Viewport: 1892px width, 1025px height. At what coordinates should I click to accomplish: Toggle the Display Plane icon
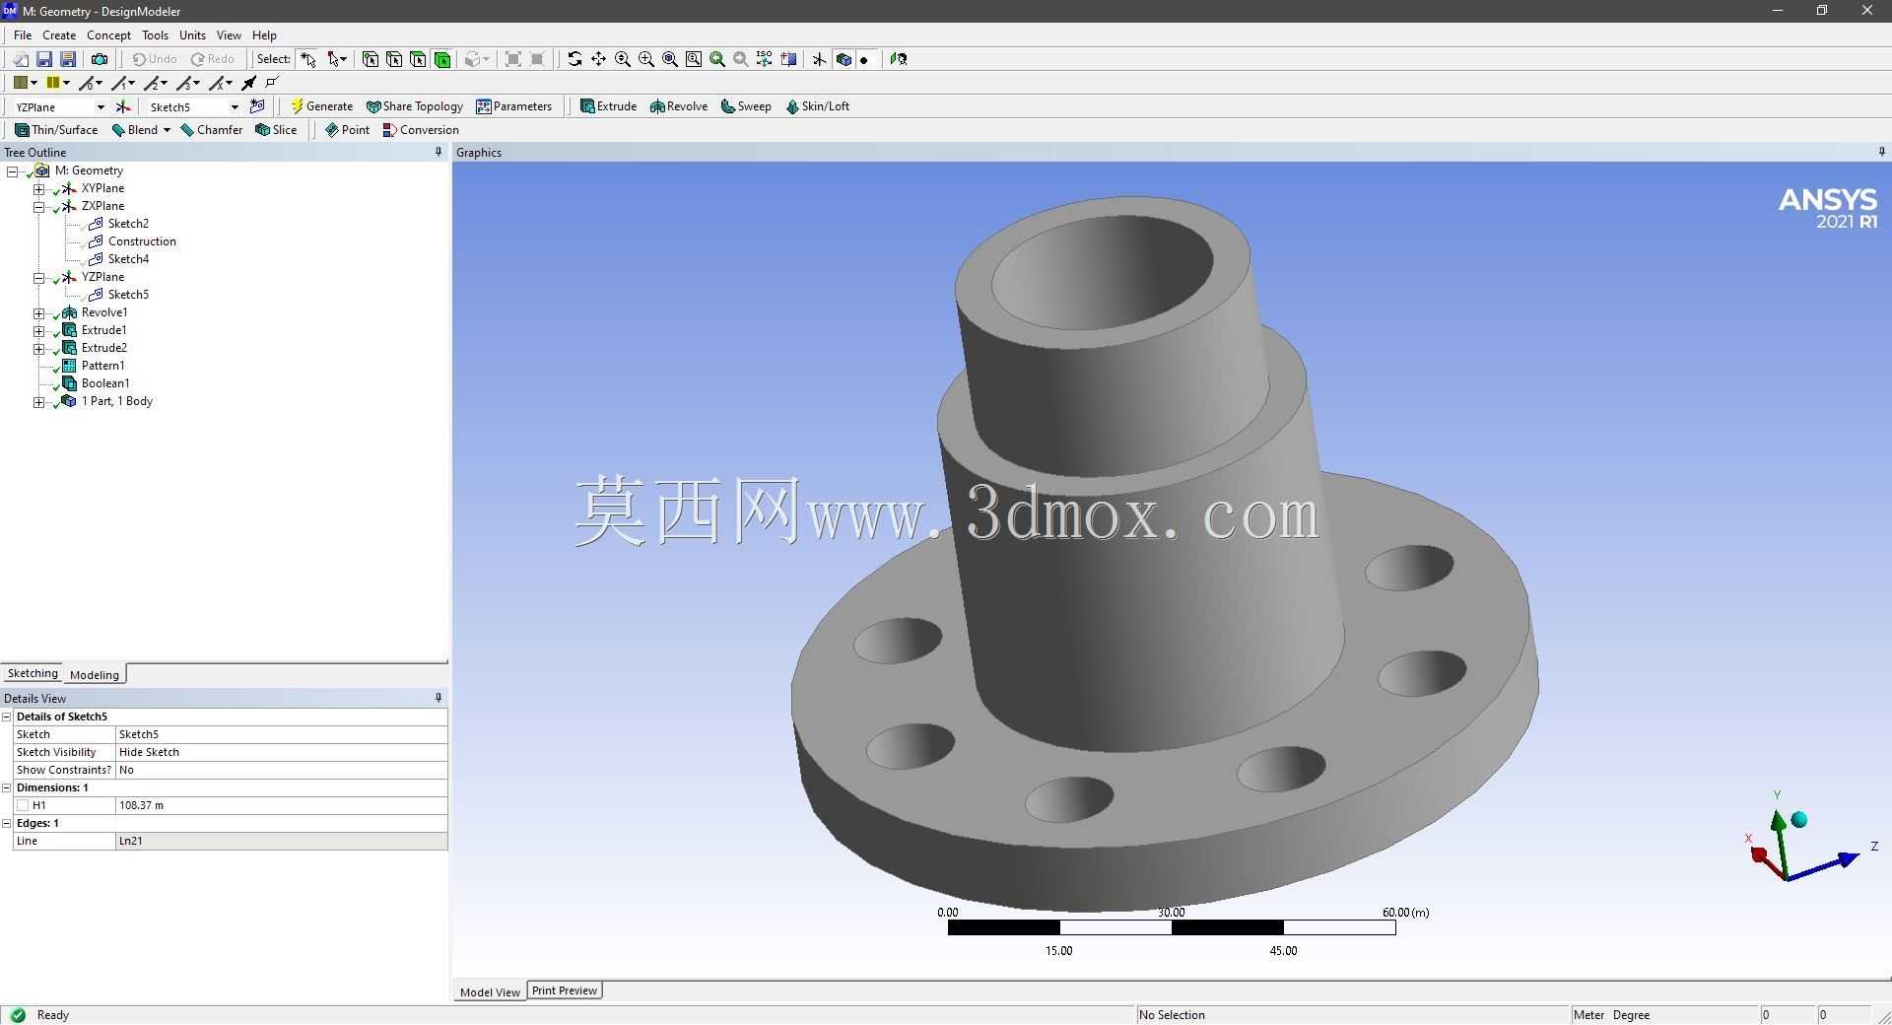[819, 59]
